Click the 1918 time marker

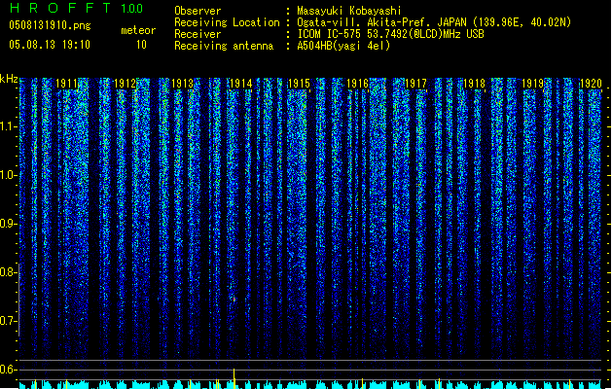pyautogui.click(x=474, y=84)
